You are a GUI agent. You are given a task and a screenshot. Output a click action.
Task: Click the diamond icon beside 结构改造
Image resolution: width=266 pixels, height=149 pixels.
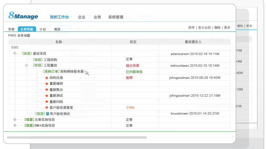[47, 78]
